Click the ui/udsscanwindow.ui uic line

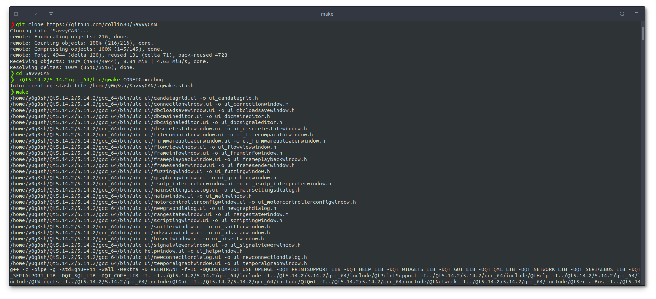[x=140, y=233]
